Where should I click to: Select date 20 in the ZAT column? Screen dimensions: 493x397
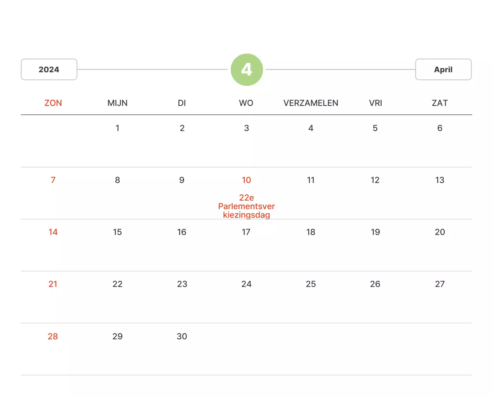[x=440, y=232]
